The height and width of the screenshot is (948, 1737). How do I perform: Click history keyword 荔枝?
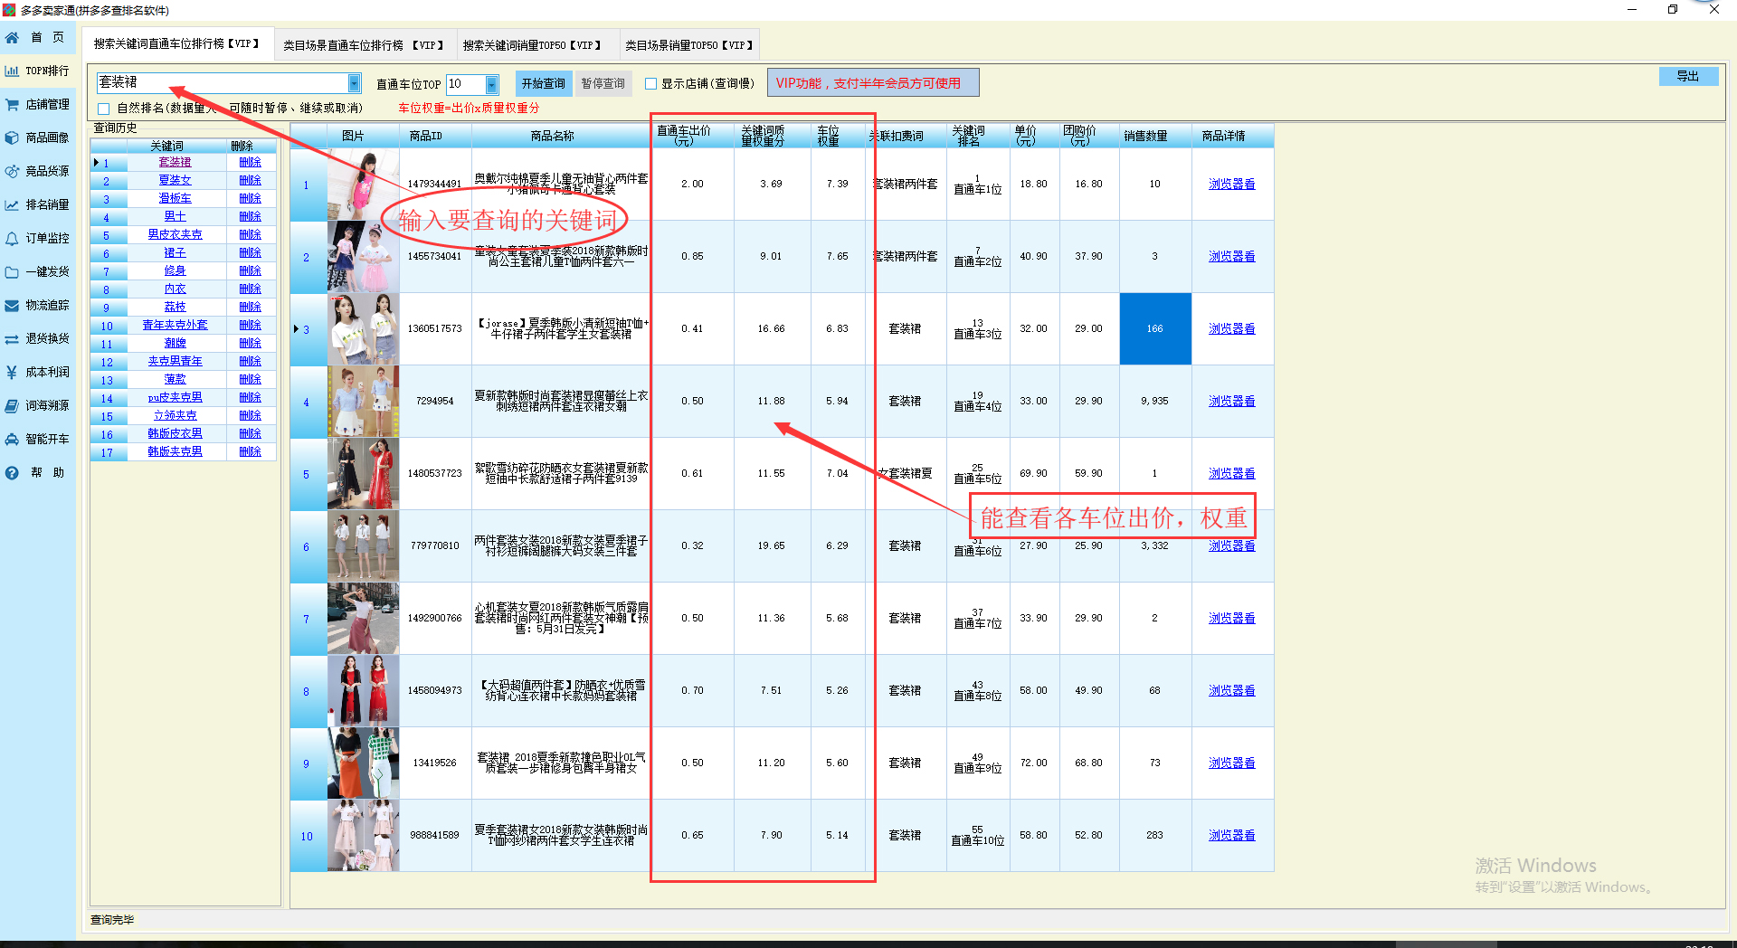(x=175, y=307)
